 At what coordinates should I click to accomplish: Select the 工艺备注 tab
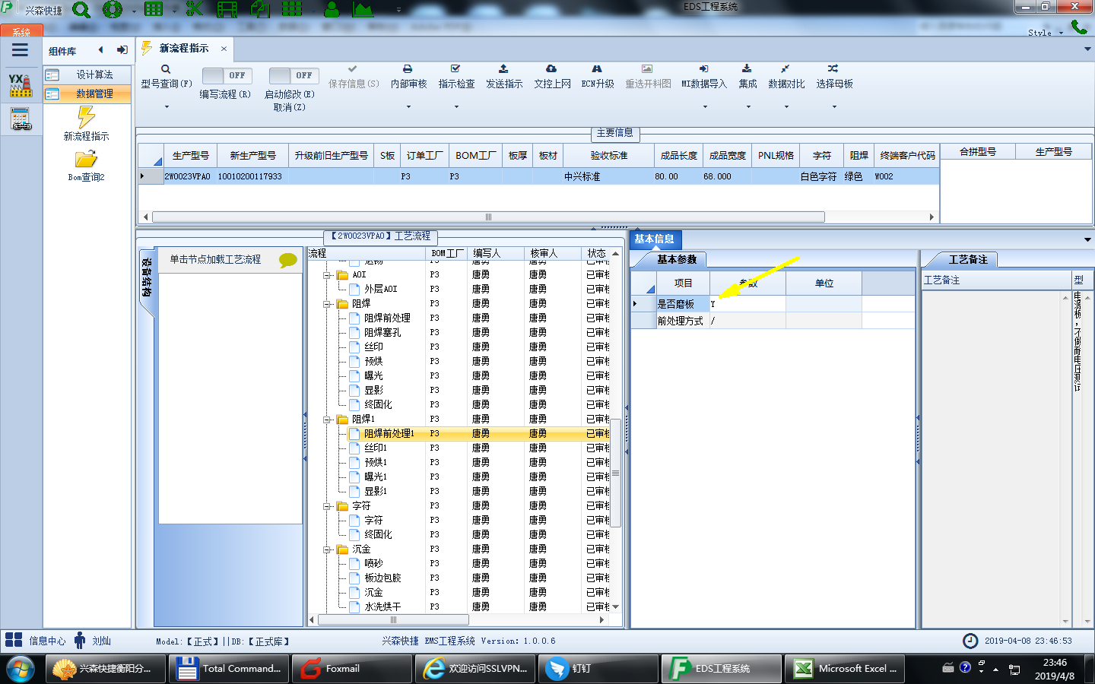(968, 260)
